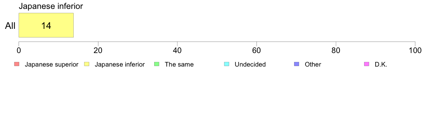Click the Japanese inferior heading above bar

51,6
